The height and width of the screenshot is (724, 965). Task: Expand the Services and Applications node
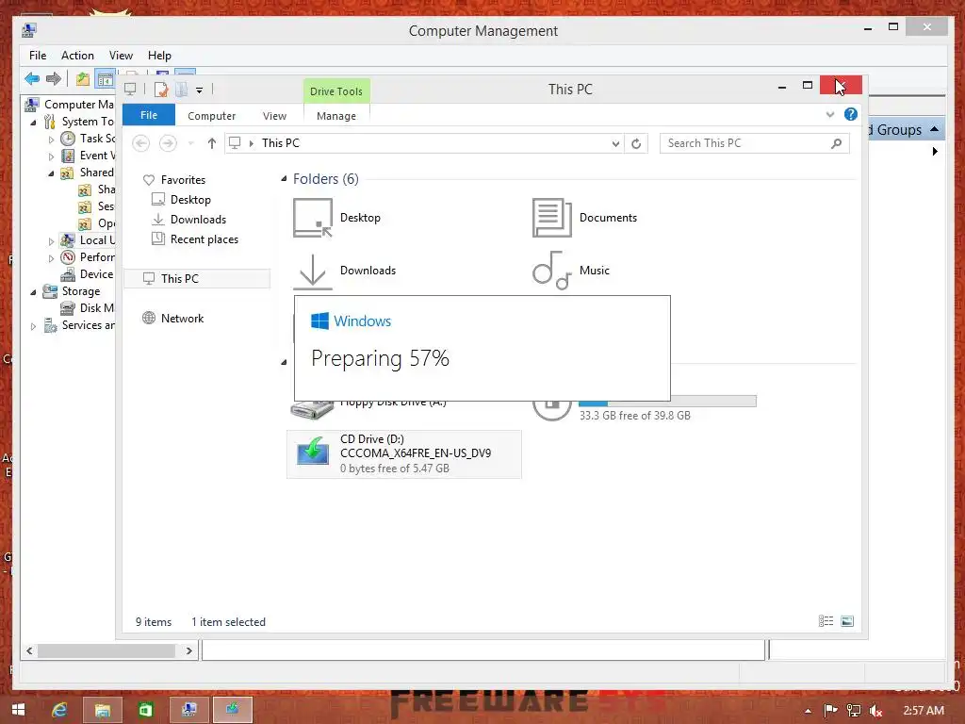pyautogui.click(x=33, y=326)
